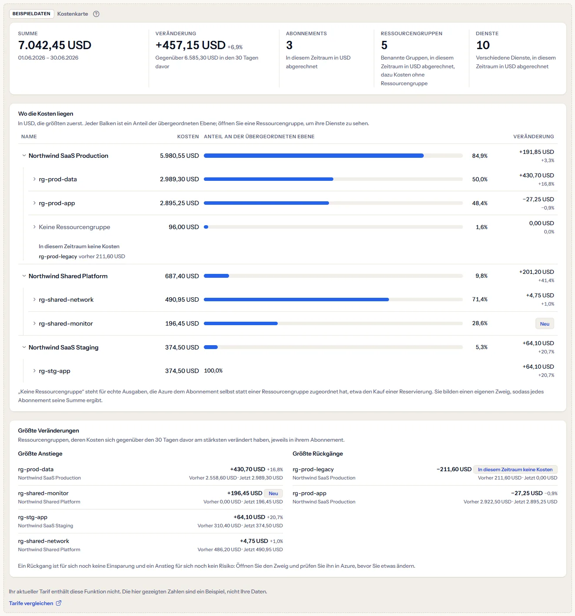The image size is (575, 616).
Task: Click the 'Größte Rückgänge' heading
Action: (x=318, y=453)
